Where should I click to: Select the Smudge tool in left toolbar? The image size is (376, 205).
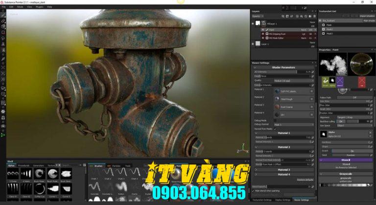click(3, 38)
